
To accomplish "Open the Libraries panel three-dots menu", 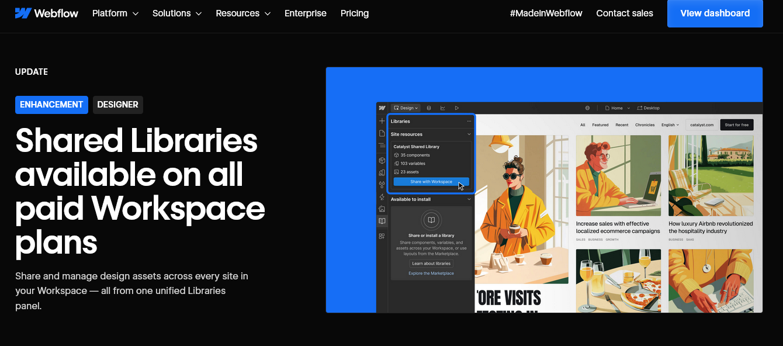I will (x=469, y=122).
